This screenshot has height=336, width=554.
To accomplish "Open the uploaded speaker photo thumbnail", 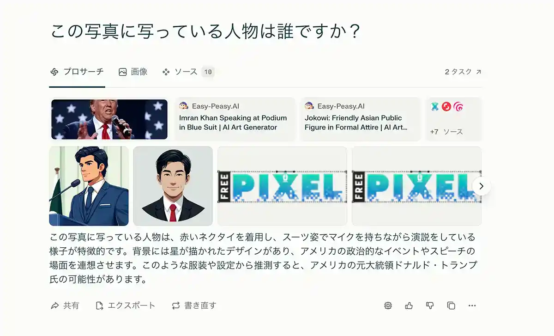I will [109, 119].
